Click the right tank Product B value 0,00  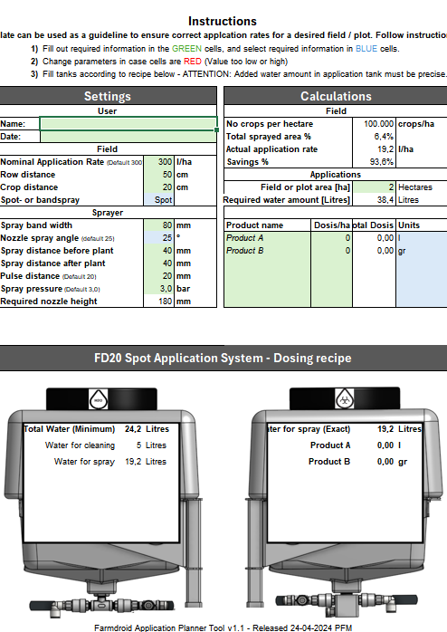[385, 462]
